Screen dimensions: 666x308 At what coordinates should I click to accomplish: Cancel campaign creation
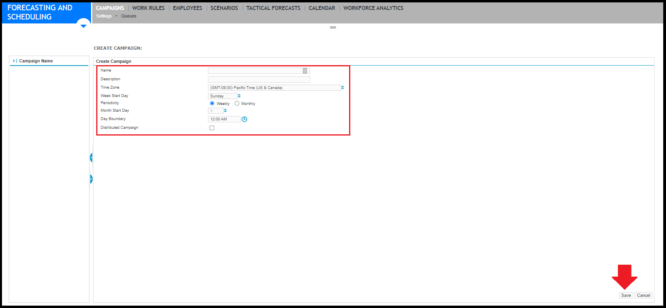(643, 295)
